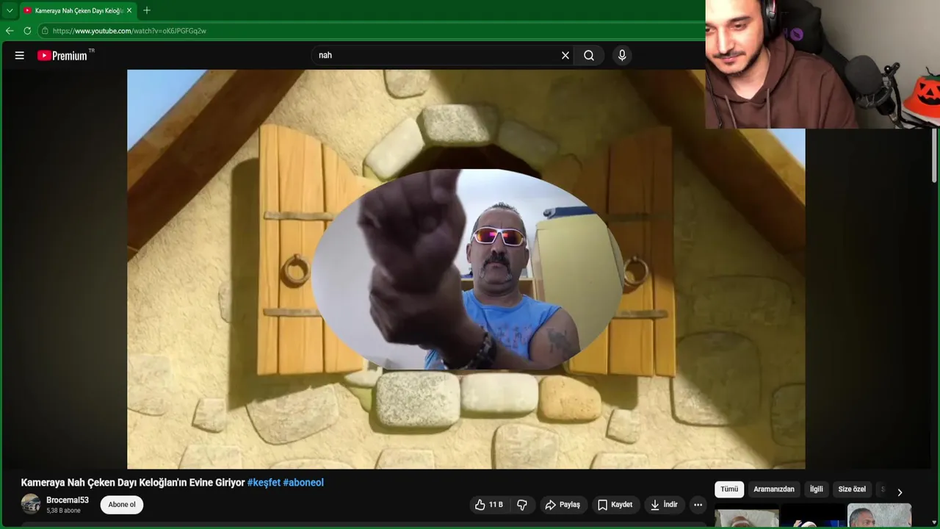Open the first recommended video thumbnail
Viewport: 940px width, 529px height.
tap(747, 518)
